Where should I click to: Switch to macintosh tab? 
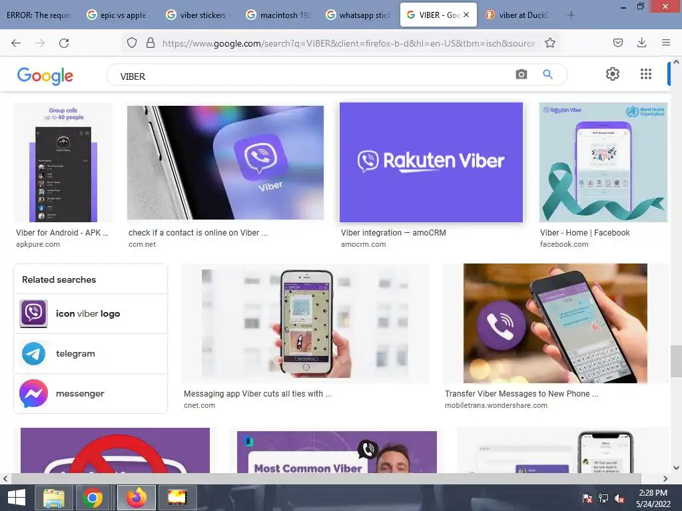(278, 15)
